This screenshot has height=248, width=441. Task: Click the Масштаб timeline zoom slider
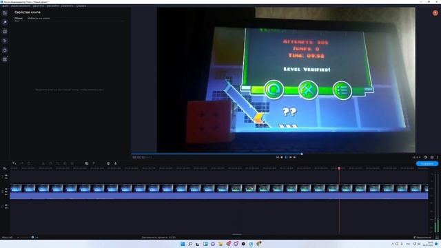click(x=28, y=237)
